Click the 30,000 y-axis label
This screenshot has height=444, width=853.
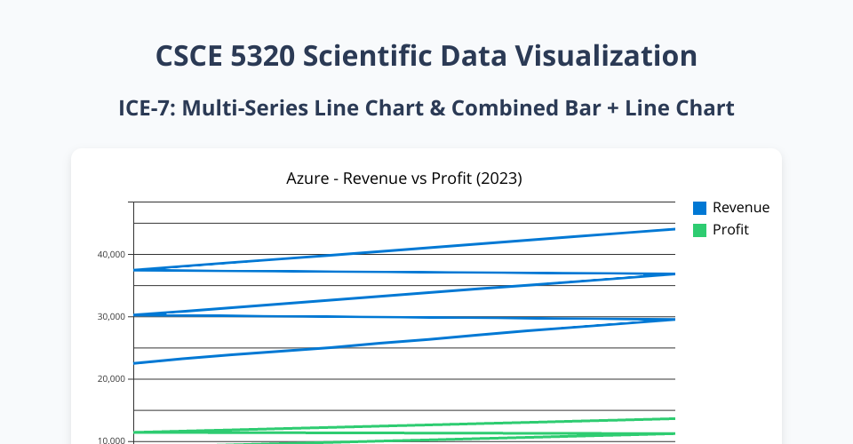point(111,317)
